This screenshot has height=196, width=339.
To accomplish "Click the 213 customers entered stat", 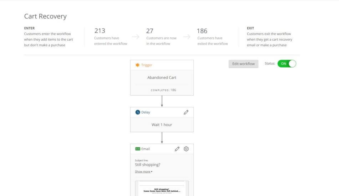I will tap(100, 31).
